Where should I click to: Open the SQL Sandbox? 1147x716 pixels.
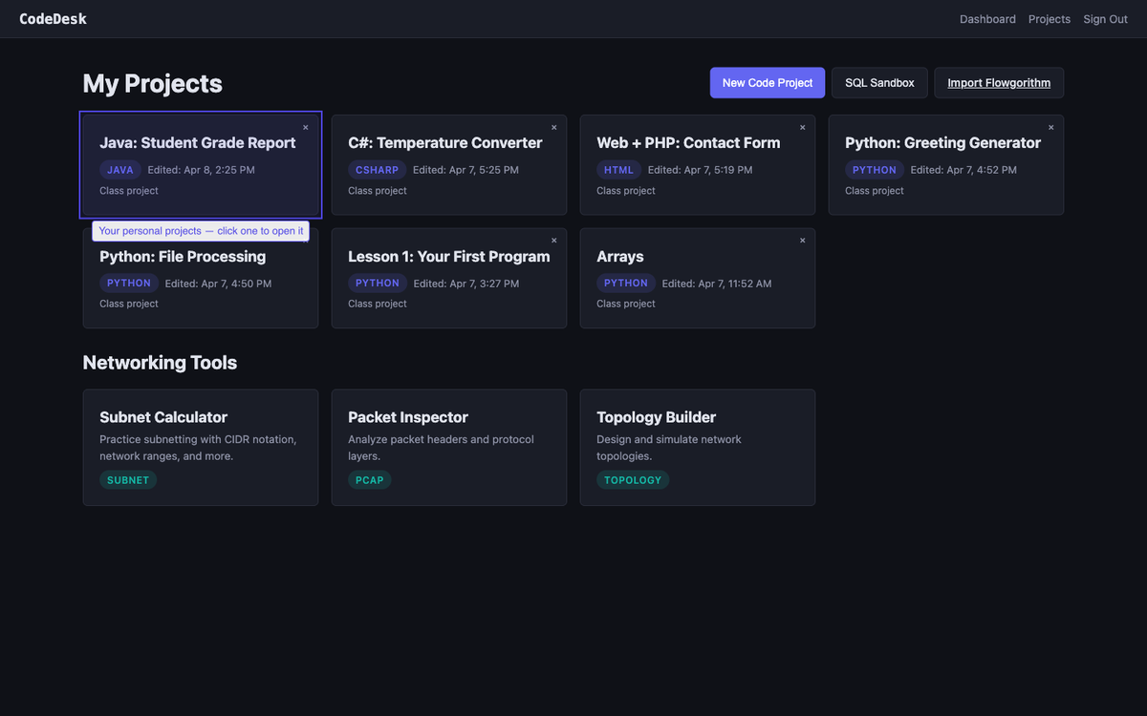coord(879,82)
